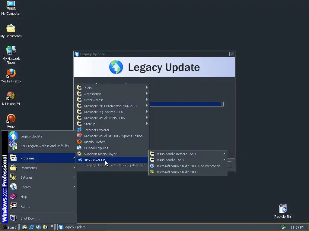Click Visual Studio 2005 Documentation help icon
The width and height of the screenshot is (309, 231).
[x=152, y=166]
